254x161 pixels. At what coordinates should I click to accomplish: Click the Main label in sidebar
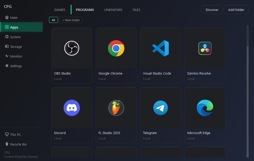14,18
